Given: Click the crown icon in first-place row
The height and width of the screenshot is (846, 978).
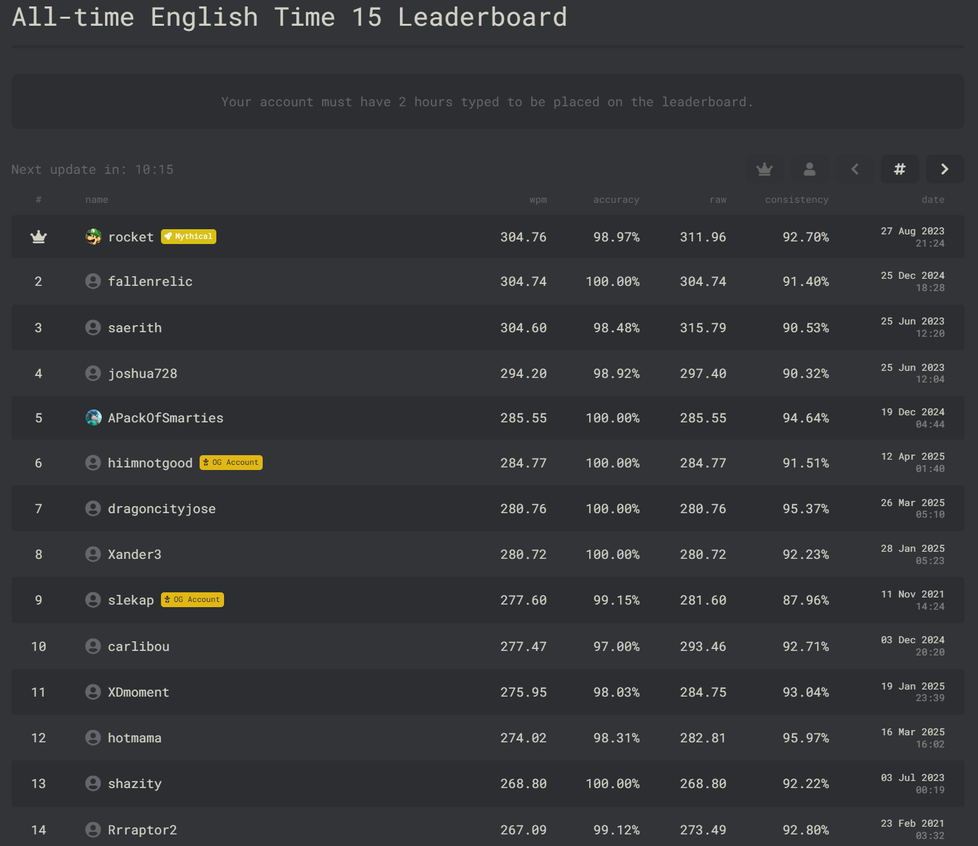Looking at the screenshot, I should coord(39,237).
